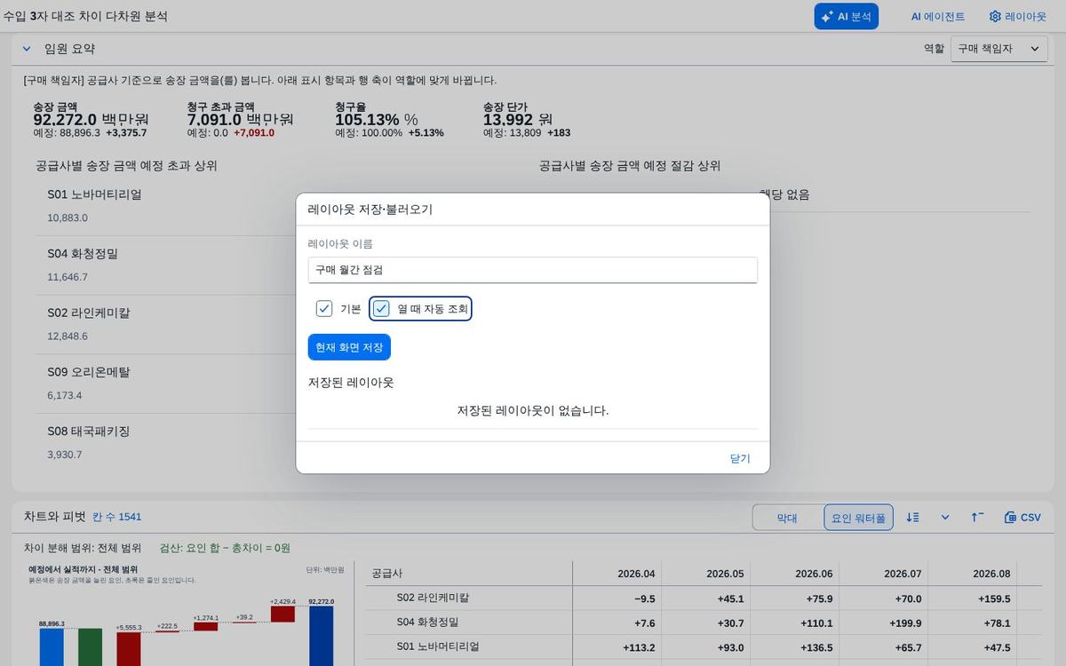Click S08 태국패키징 list item

pos(89,432)
